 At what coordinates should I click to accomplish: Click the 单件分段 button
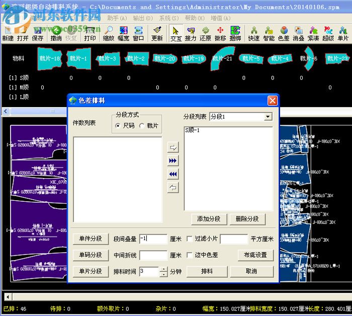point(91,239)
